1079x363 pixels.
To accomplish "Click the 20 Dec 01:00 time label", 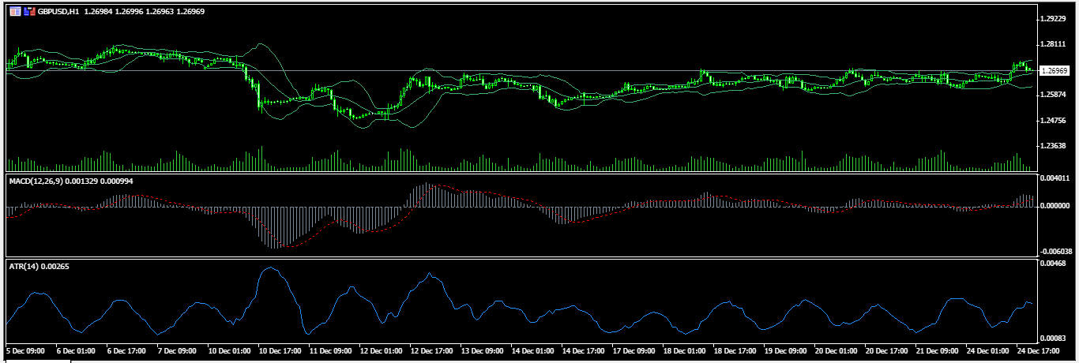I will 835,350.
